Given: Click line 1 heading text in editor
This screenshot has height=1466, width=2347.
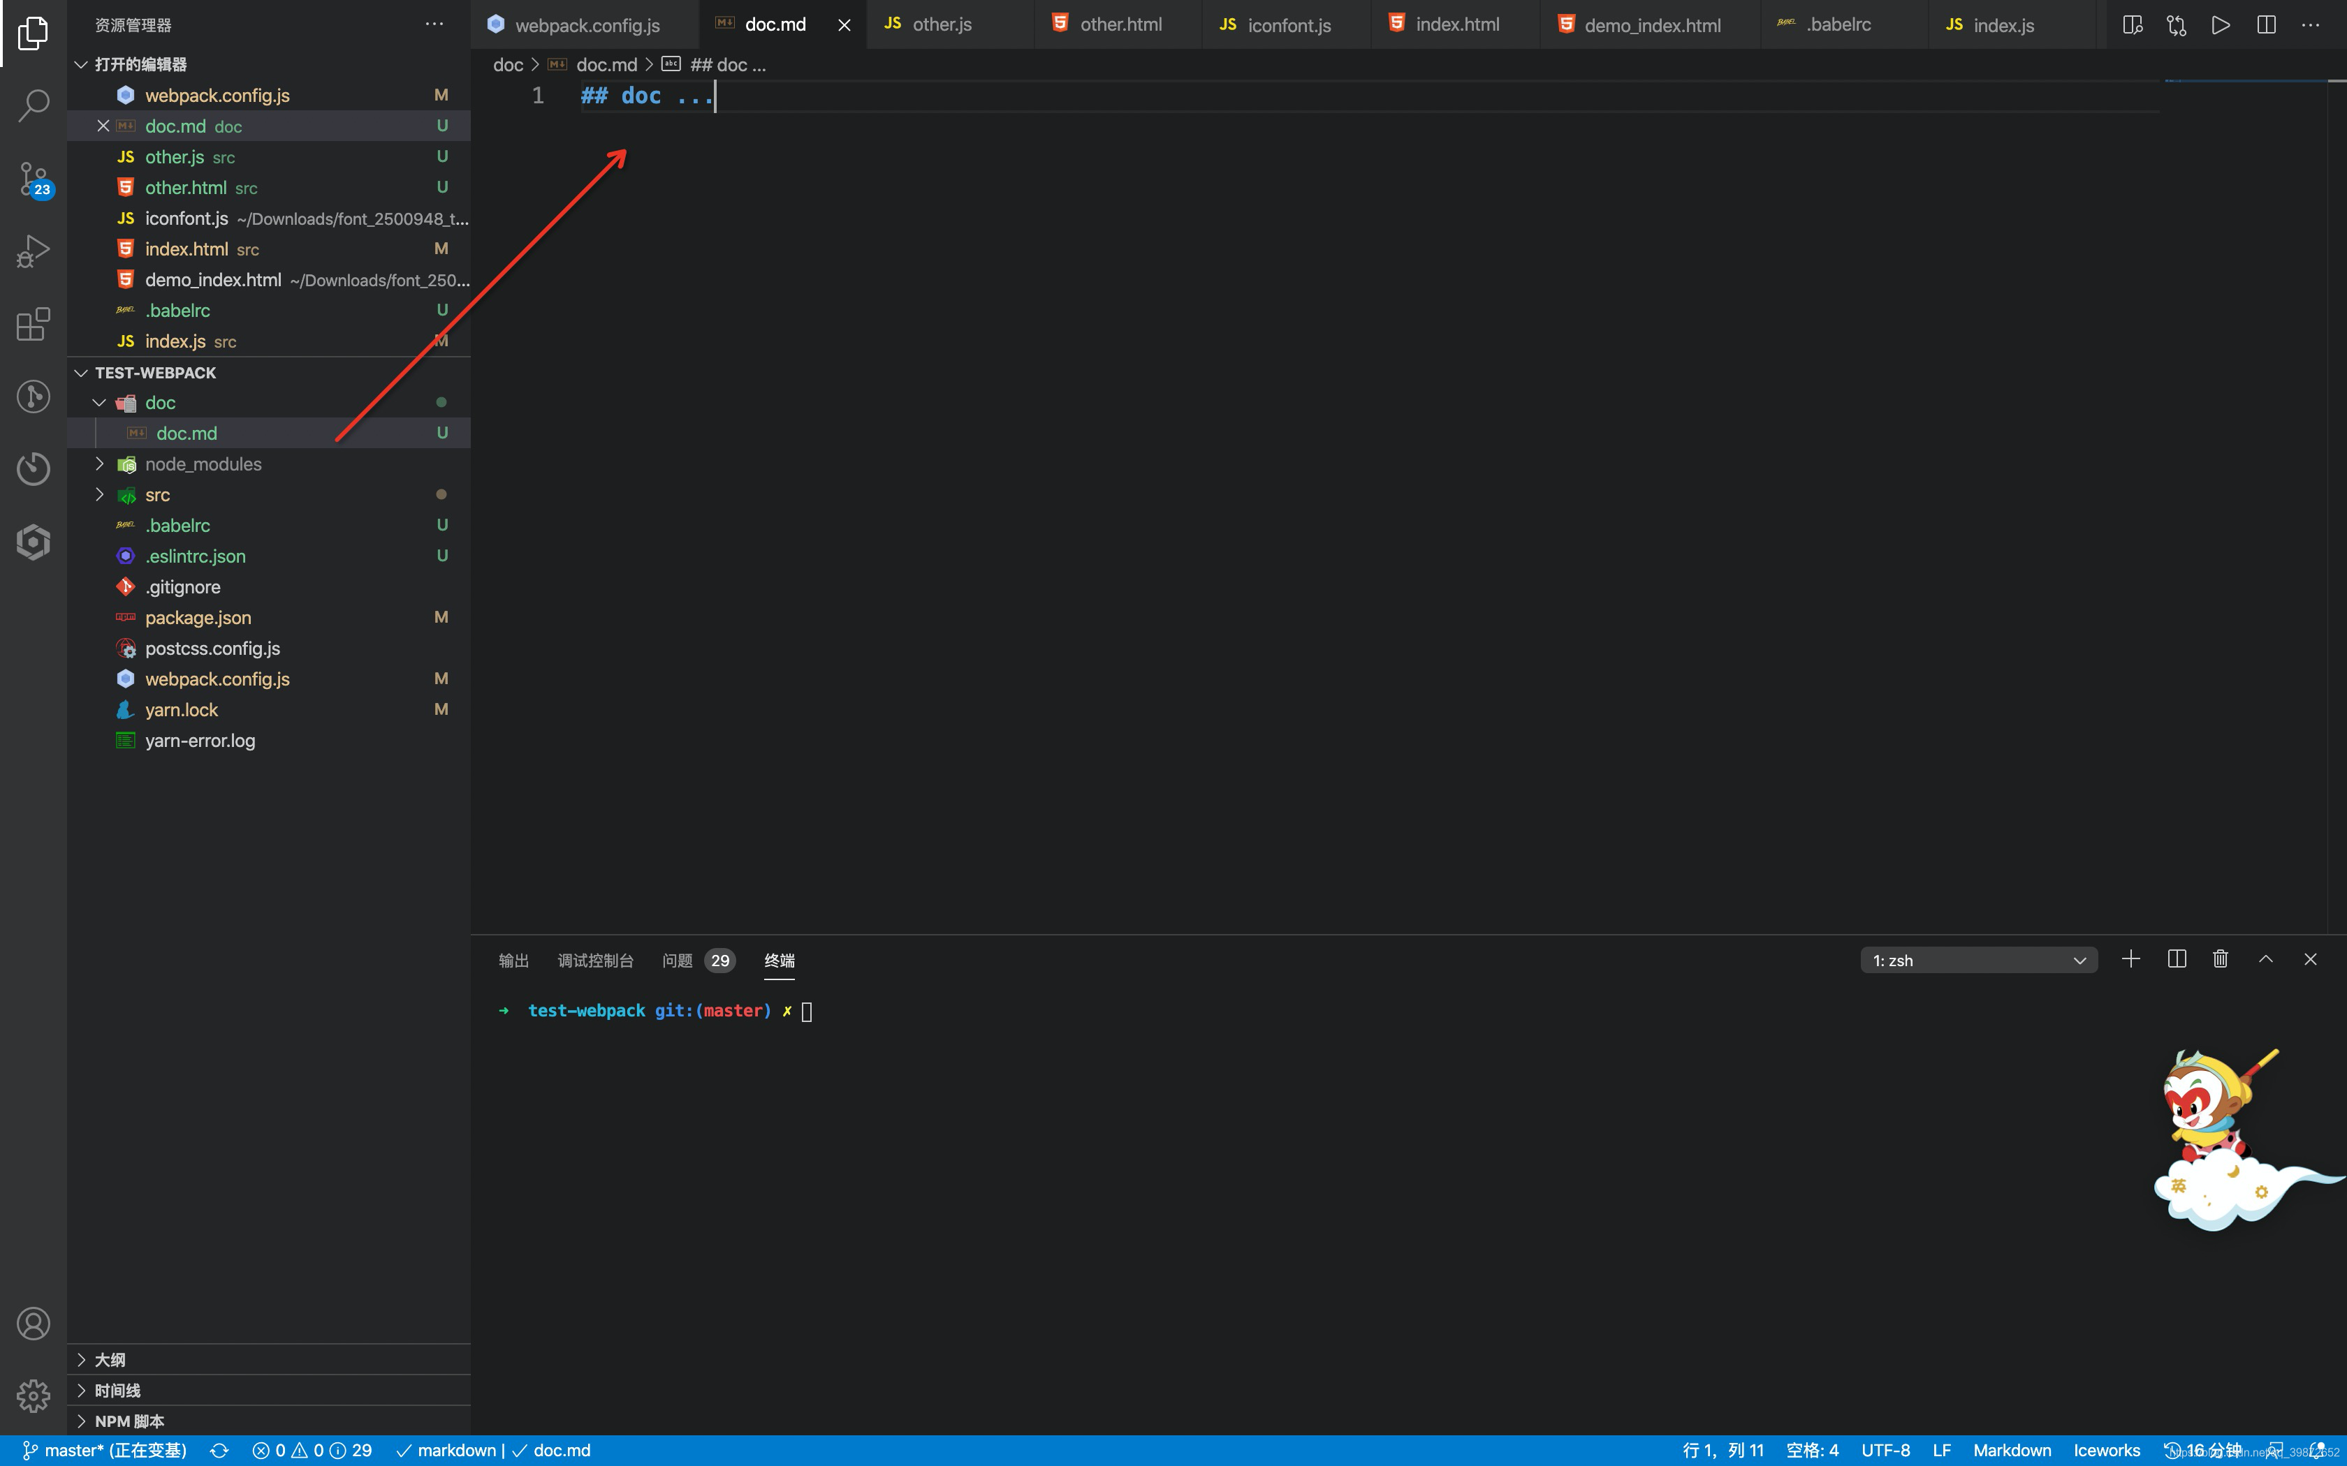Looking at the screenshot, I should click(646, 96).
